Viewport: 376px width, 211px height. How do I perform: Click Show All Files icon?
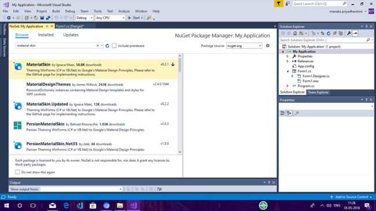click(341, 34)
